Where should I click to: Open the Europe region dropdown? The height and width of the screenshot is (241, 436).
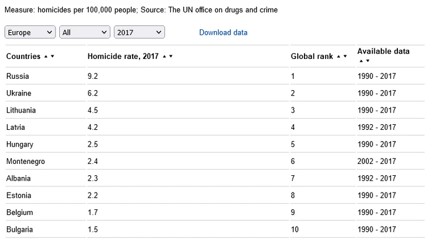pos(30,32)
